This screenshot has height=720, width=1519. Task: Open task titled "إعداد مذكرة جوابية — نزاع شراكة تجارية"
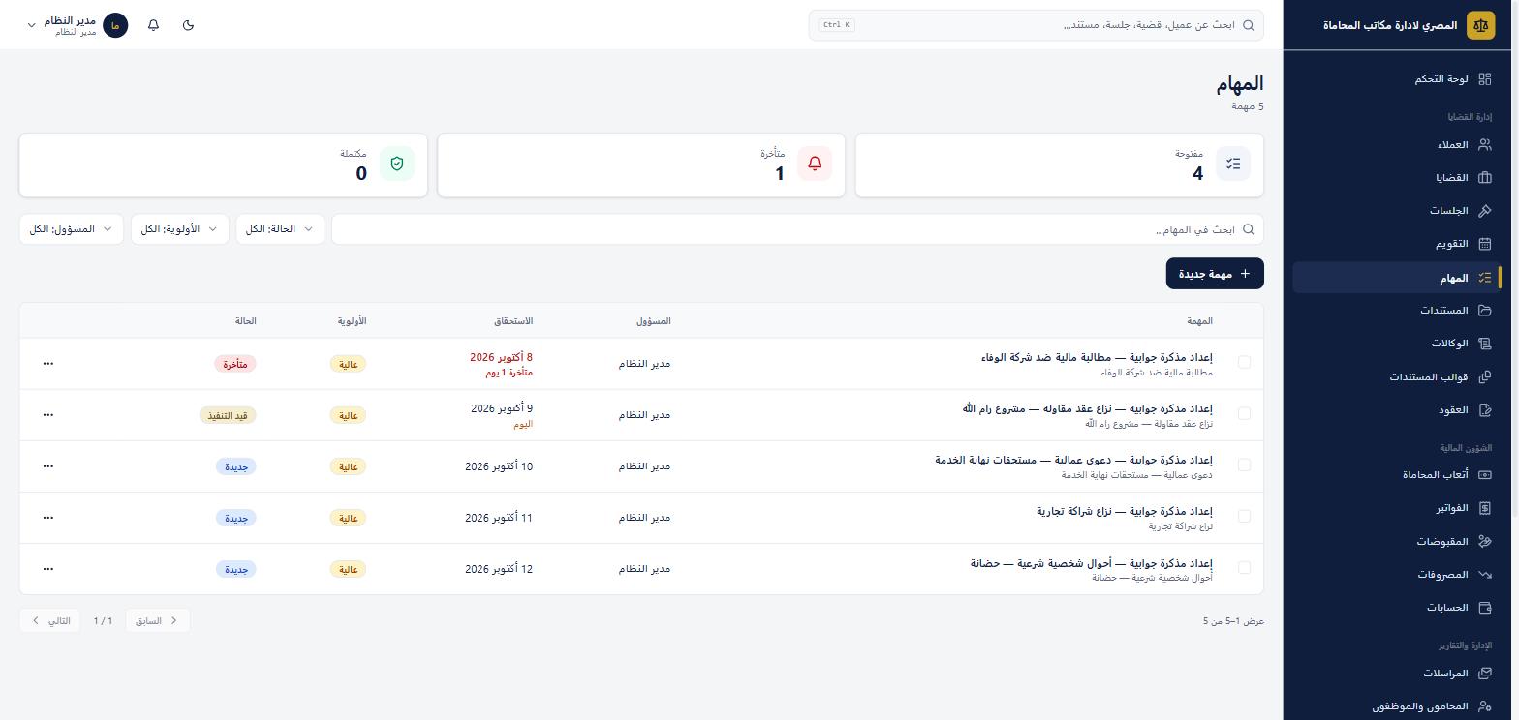click(x=1125, y=512)
